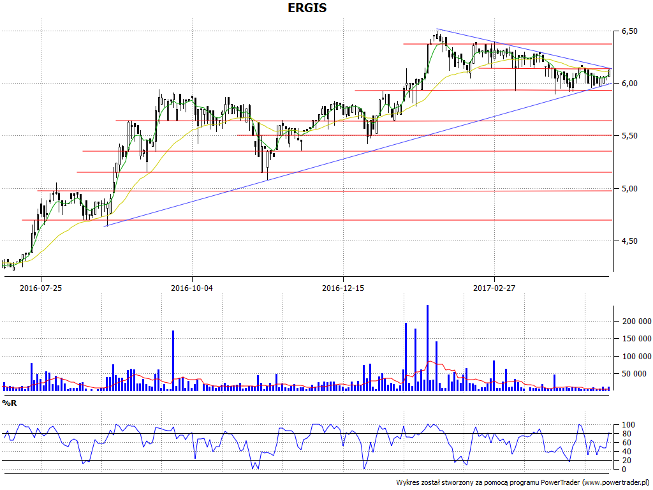Image resolution: width=653 pixels, height=490 pixels.
Task: Click the 2017-02-27 date label
Action: pyautogui.click(x=494, y=288)
